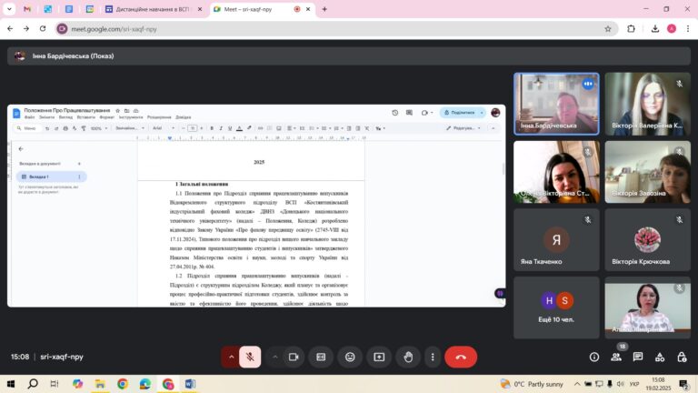This screenshot has height=393, width=698.
Task: Open more options three-dot menu in Meet
Action: (x=433, y=357)
